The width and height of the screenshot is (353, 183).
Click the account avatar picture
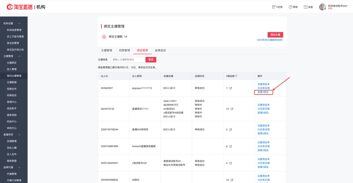click(x=322, y=7)
